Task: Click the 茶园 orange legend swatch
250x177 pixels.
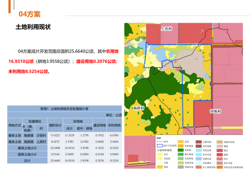Action: 181,142
